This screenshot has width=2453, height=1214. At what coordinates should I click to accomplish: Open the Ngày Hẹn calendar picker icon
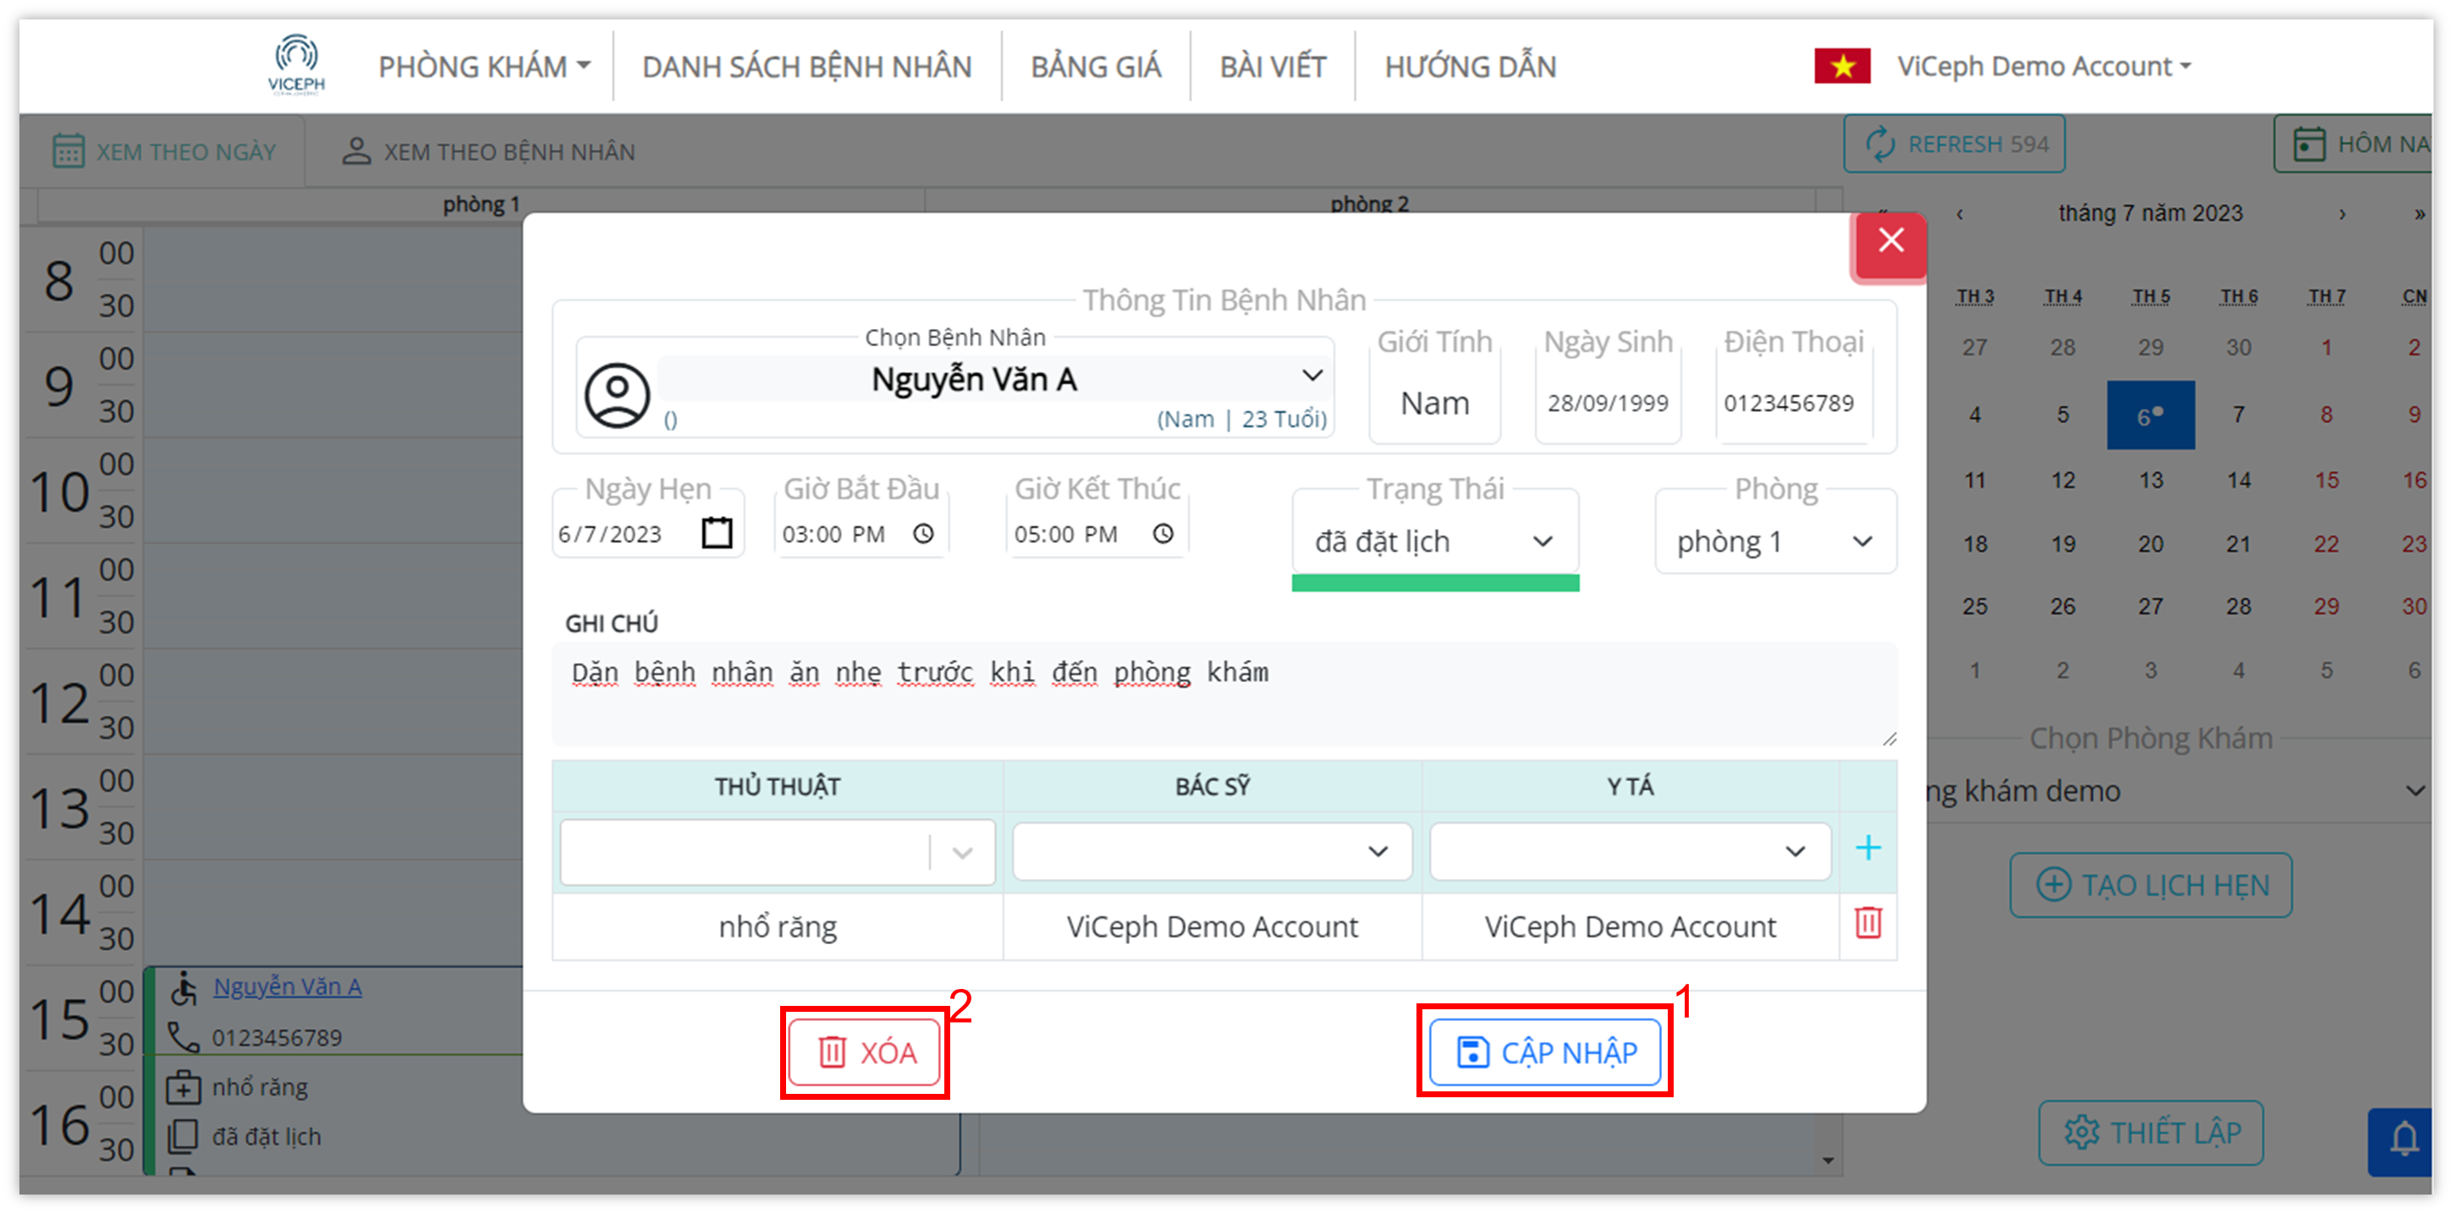pyautogui.click(x=717, y=533)
